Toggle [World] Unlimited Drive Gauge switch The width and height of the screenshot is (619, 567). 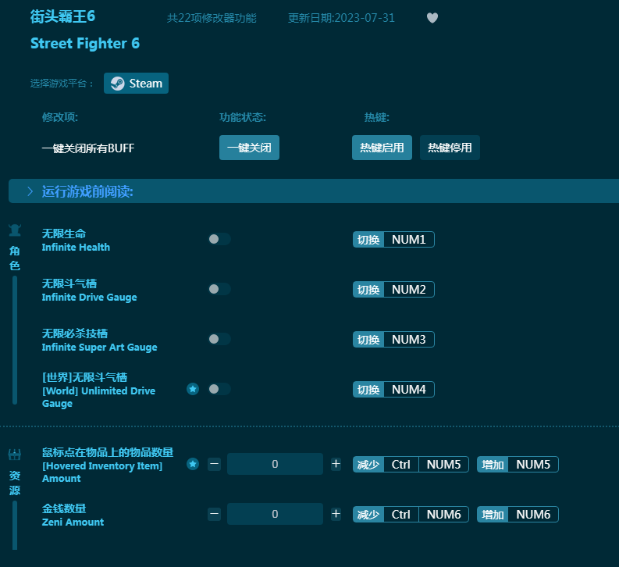(x=219, y=389)
